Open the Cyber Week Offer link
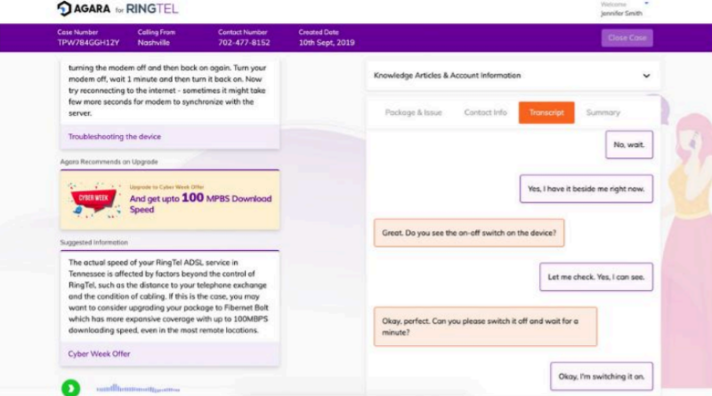The image size is (712, 396). [99, 354]
